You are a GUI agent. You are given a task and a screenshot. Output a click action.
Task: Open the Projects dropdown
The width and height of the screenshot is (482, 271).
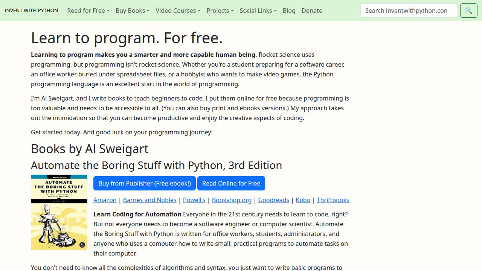220,11
